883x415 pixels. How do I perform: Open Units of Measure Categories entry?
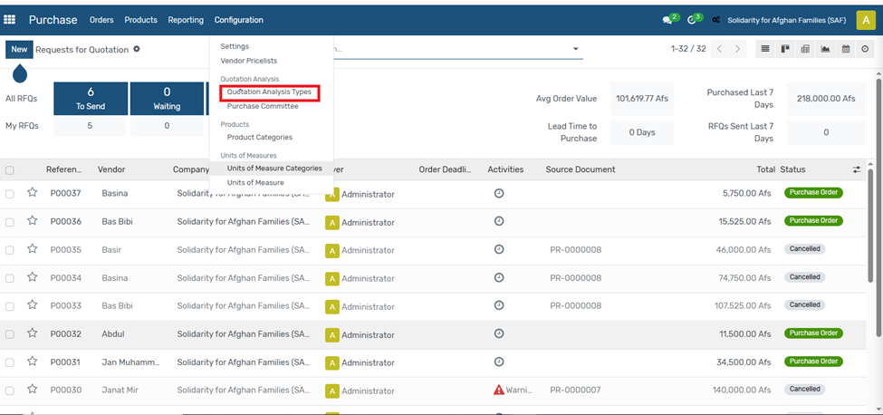(x=274, y=168)
